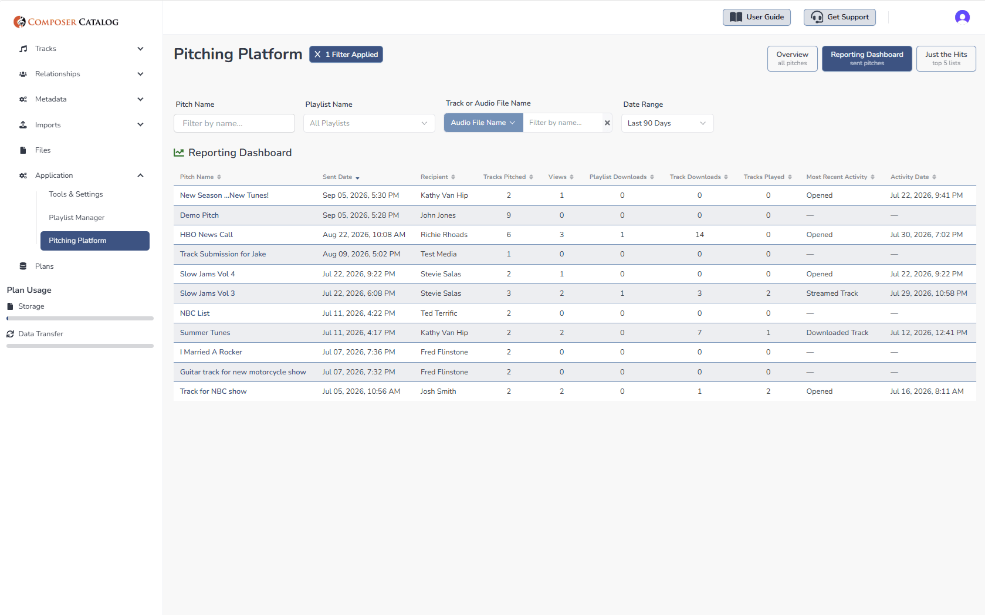Viewport: 985px width, 615px height.
Task: Click the Composer Catalog logo icon
Action: click(19, 22)
